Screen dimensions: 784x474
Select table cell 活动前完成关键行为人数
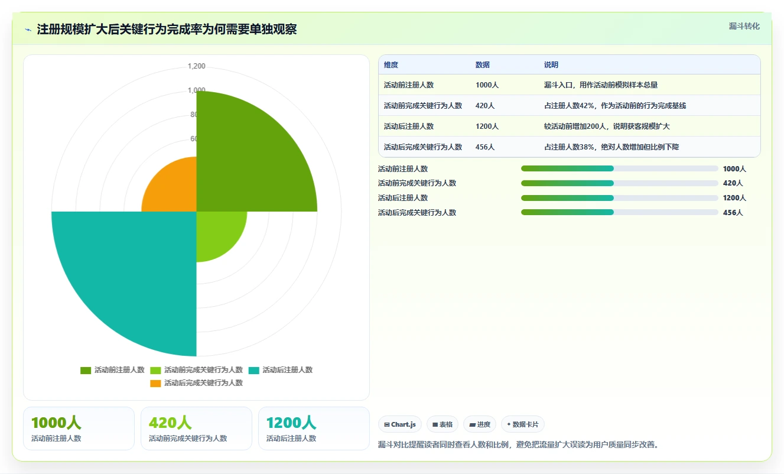423,106
